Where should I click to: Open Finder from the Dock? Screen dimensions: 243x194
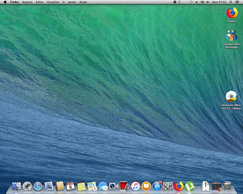click(16, 186)
